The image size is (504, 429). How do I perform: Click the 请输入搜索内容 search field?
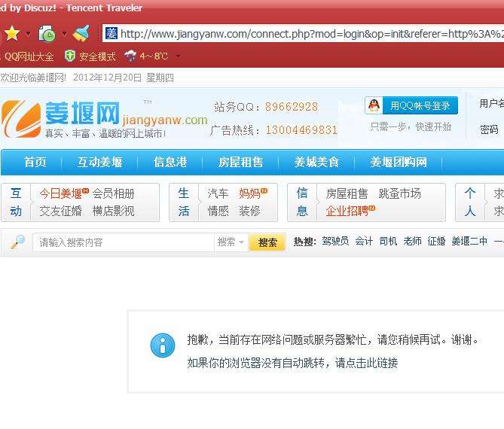124,242
